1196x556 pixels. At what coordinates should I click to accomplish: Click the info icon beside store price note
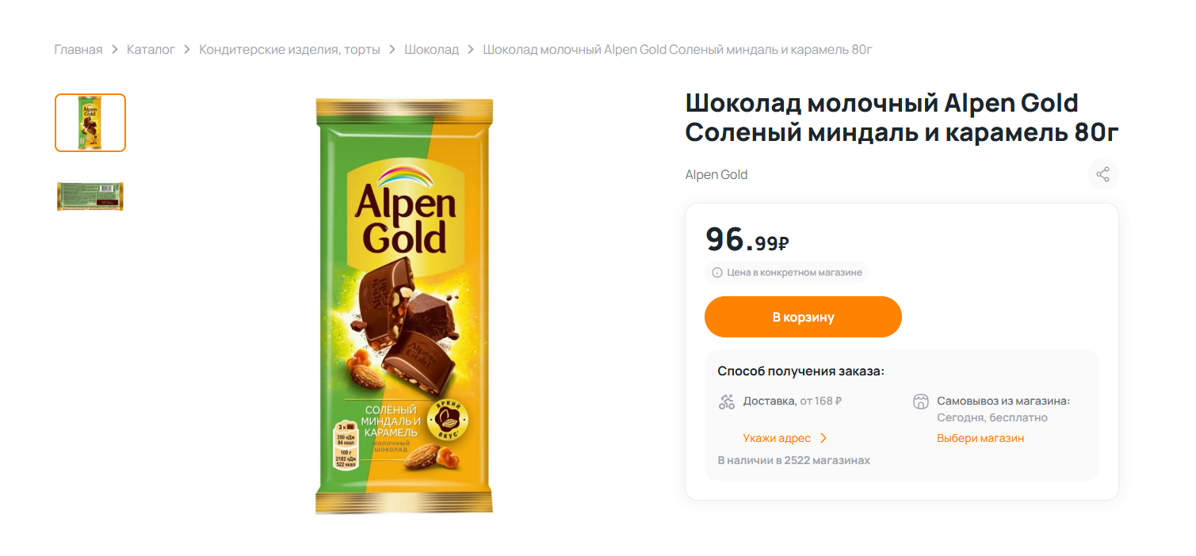(x=717, y=272)
